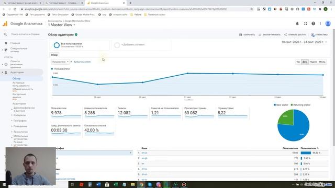Open Общая ценность sidebar item
Image resolution: width=335 pixels, height=188 pixels.
point(23,89)
